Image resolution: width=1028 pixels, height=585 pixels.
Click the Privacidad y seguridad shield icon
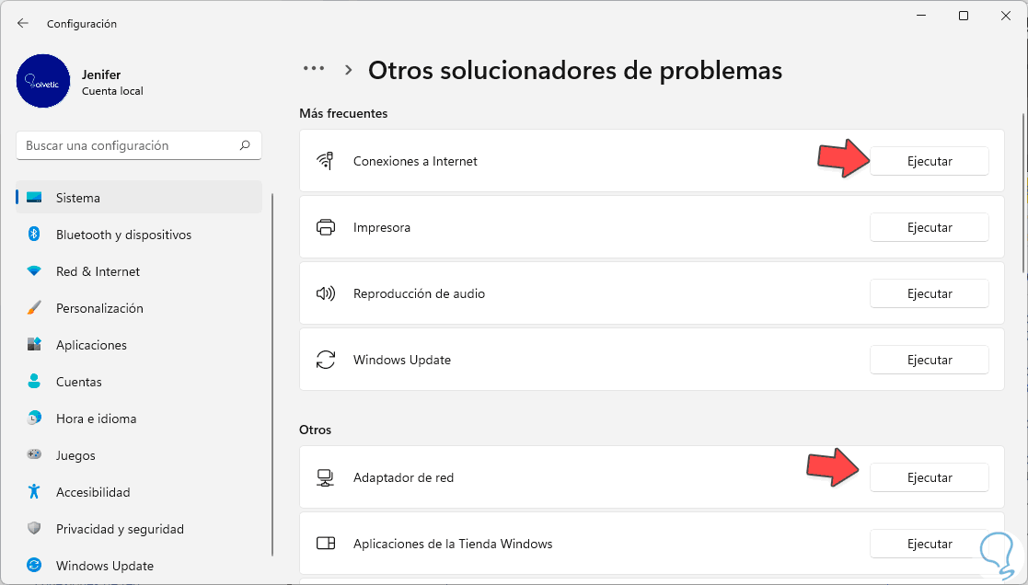[x=34, y=529]
